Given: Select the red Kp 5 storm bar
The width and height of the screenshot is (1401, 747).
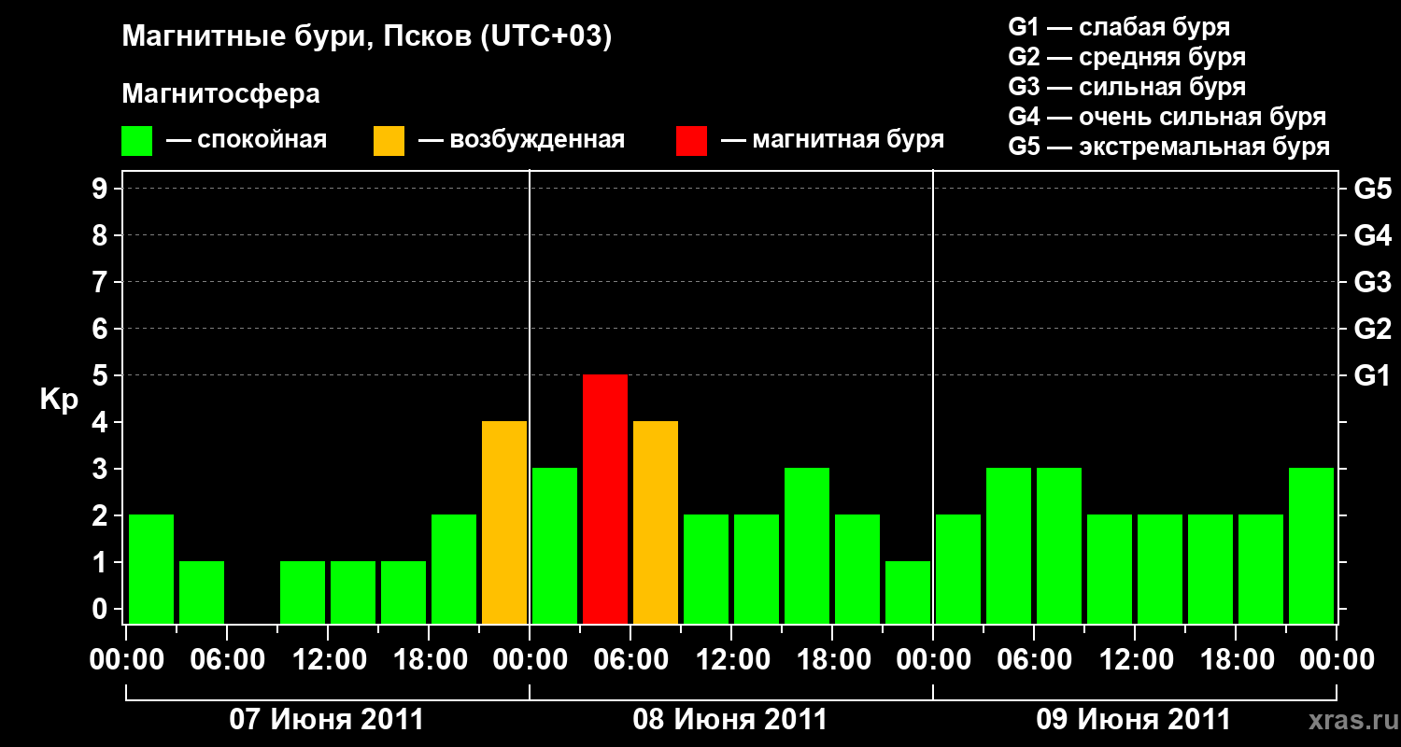Looking at the screenshot, I should pyautogui.click(x=605, y=499).
